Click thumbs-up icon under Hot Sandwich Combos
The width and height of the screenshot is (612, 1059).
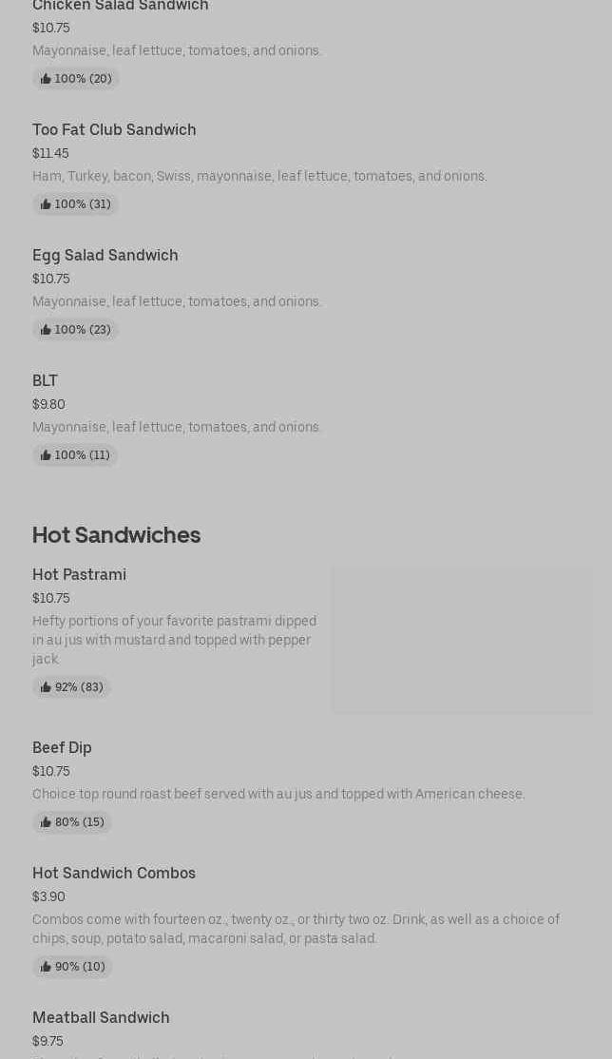pyautogui.click(x=46, y=967)
